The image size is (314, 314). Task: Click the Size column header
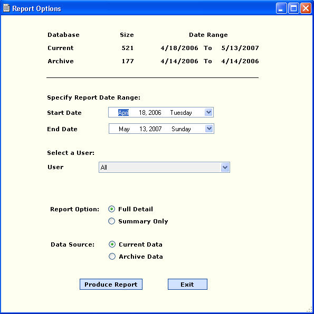tap(127, 35)
